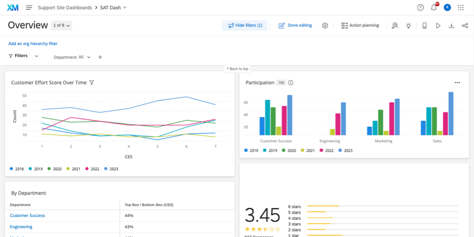Viewport: 474px width, 237px height.
Task: Click 'Add an org hierarchy filter' link
Action: [33, 43]
